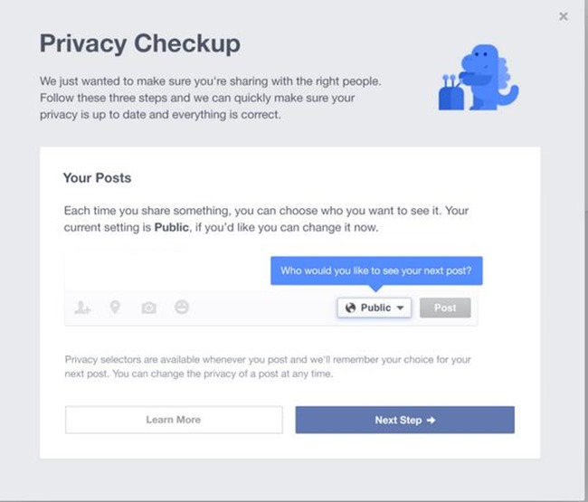Click the privacy selectors note text
This screenshot has width=588, height=502.
pyautogui.click(x=268, y=366)
